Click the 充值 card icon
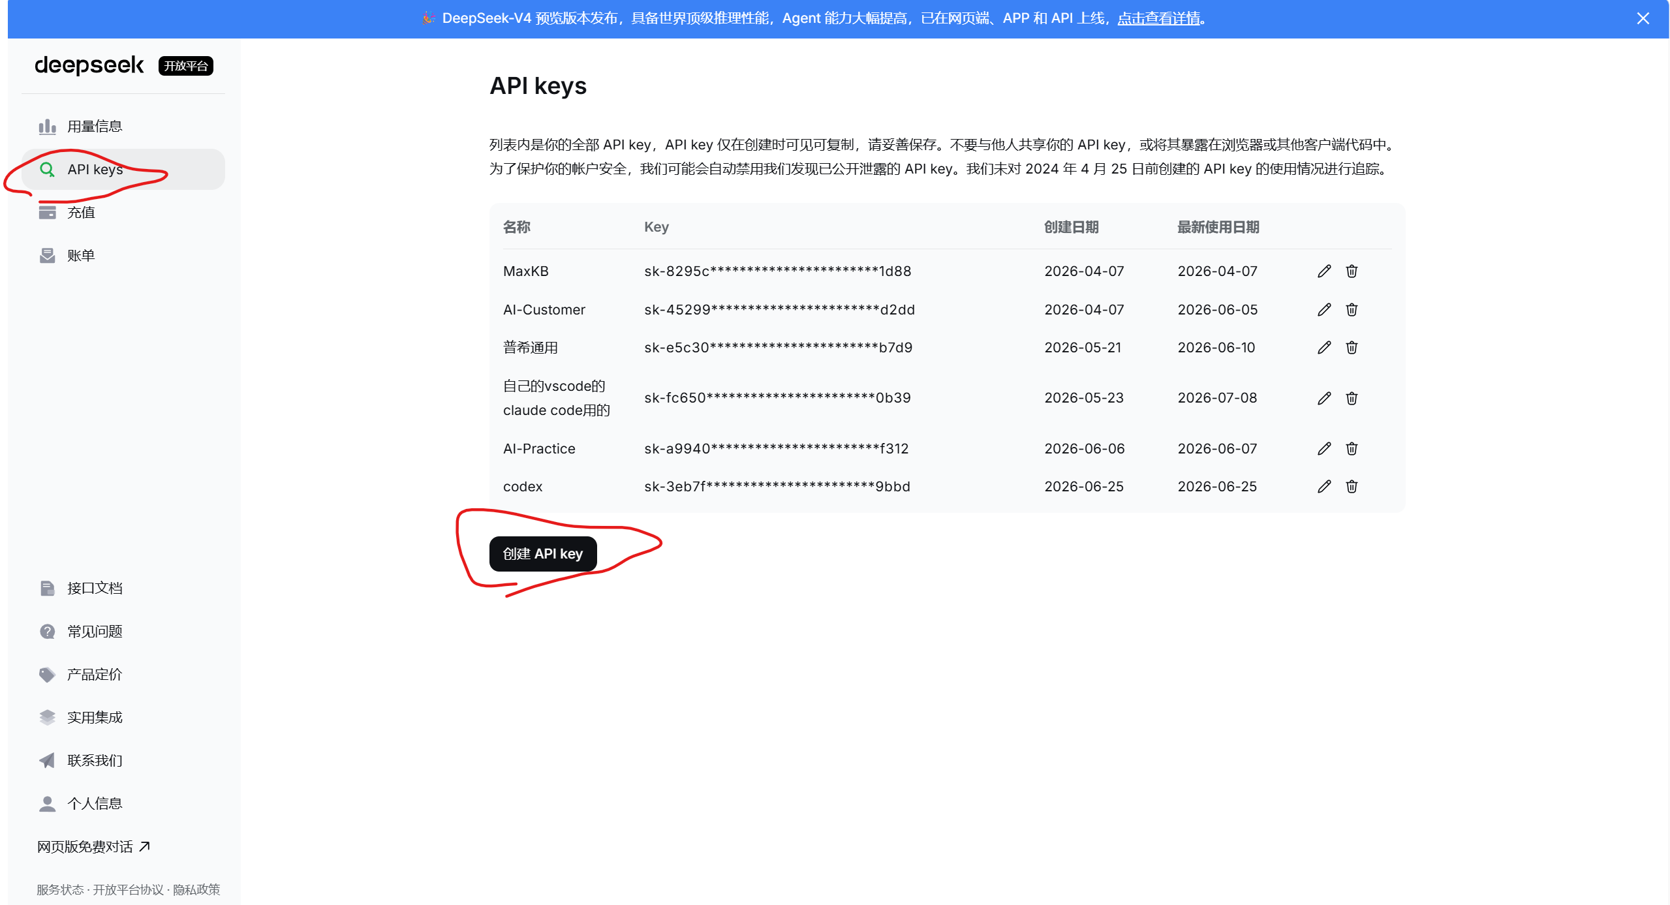This screenshot has width=1670, height=905. (x=47, y=213)
